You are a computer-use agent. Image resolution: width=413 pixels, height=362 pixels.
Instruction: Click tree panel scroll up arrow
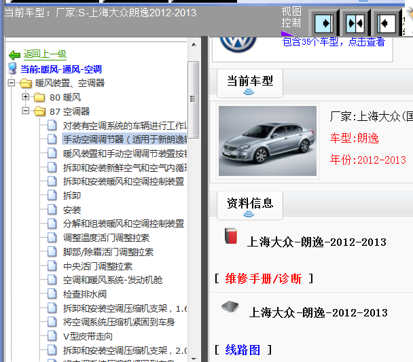194,45
